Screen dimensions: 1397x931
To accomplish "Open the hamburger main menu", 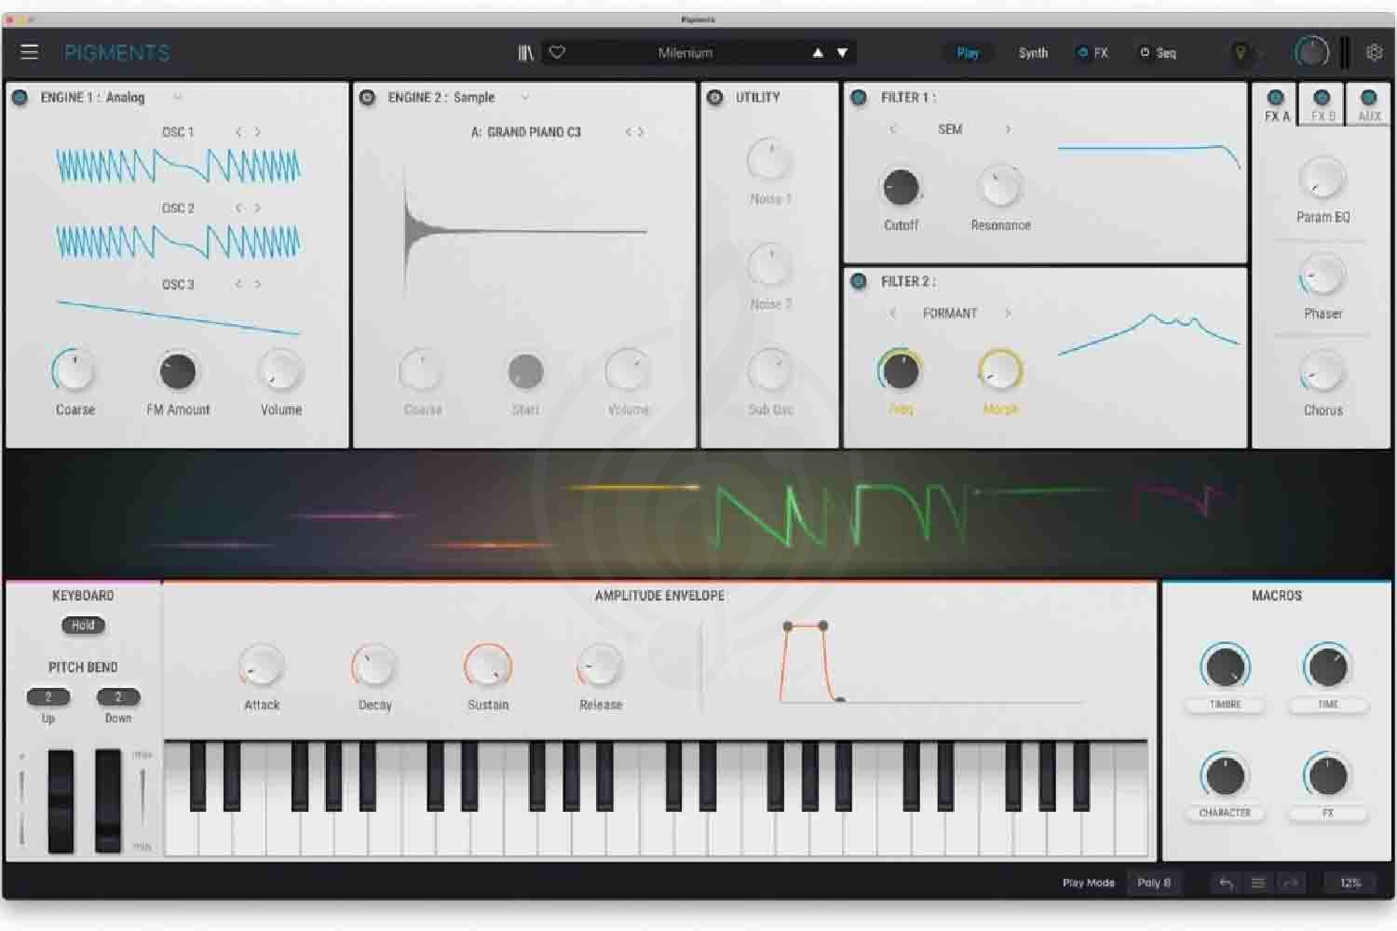I will pos(29,52).
